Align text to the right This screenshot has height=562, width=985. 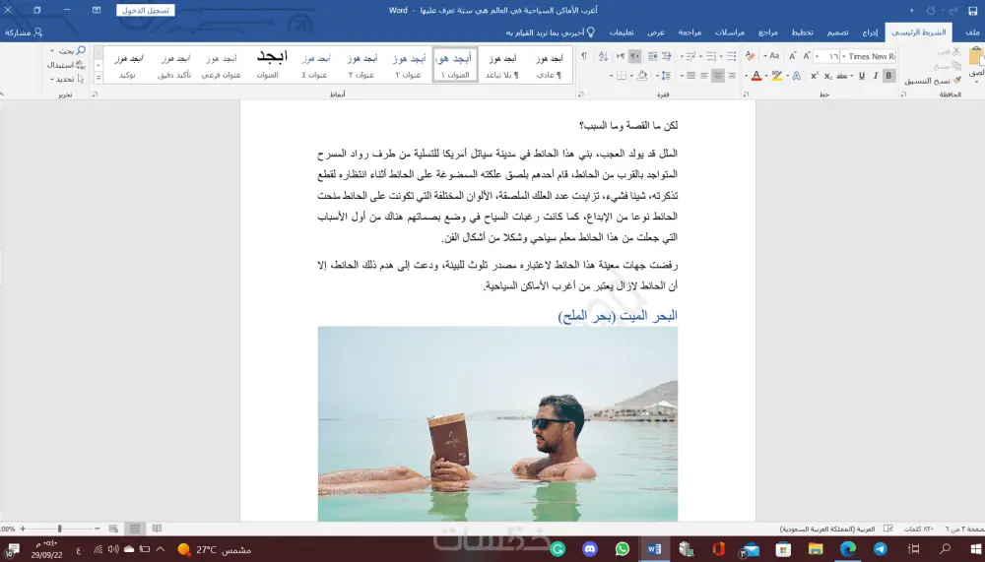pyautogui.click(x=731, y=76)
